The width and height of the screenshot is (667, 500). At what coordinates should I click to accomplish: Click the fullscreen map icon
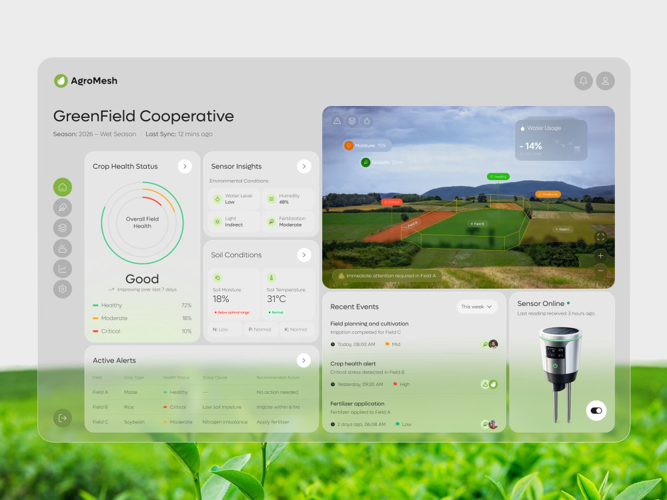[600, 237]
